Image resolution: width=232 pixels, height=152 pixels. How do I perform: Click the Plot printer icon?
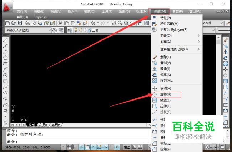point(28,23)
